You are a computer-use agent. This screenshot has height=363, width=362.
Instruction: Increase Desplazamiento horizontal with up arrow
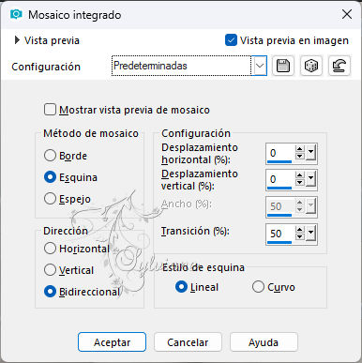click(300, 149)
